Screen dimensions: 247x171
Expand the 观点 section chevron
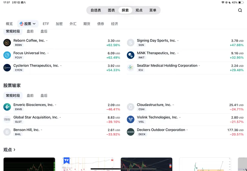[x=14, y=150]
